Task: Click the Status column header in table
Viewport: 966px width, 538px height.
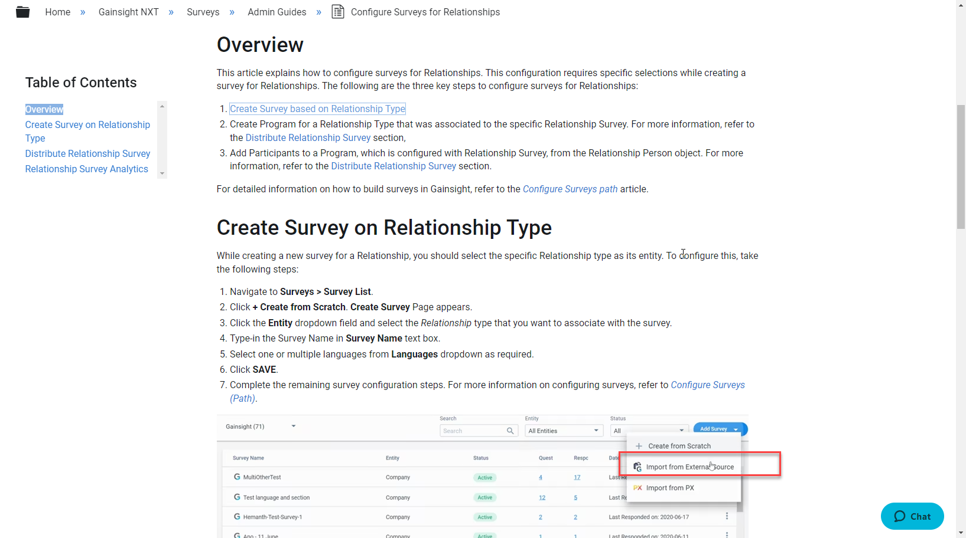Action: click(481, 458)
